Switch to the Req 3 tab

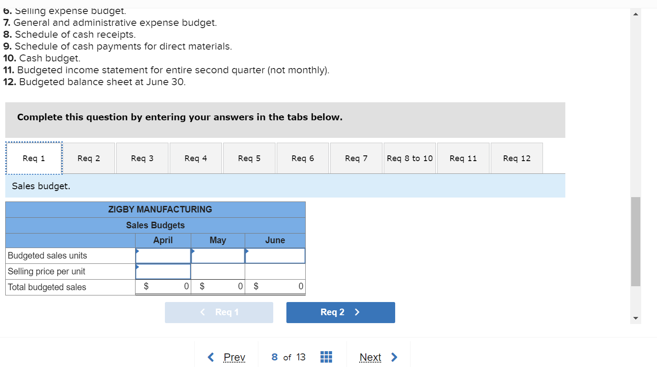click(x=142, y=158)
